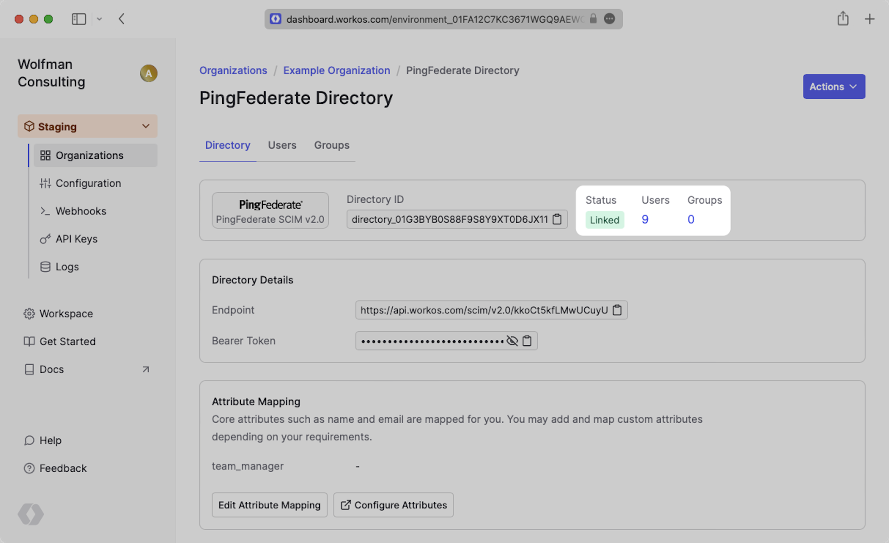Open the API Keys page
The height and width of the screenshot is (543, 889).
point(76,239)
